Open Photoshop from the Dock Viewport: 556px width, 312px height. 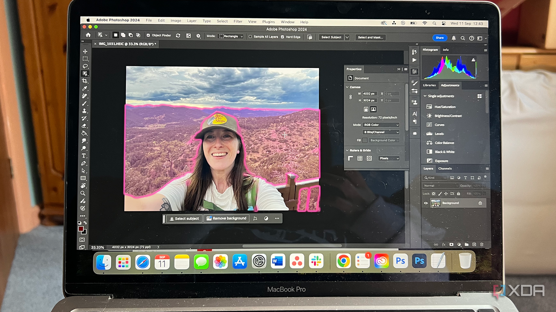(419, 261)
